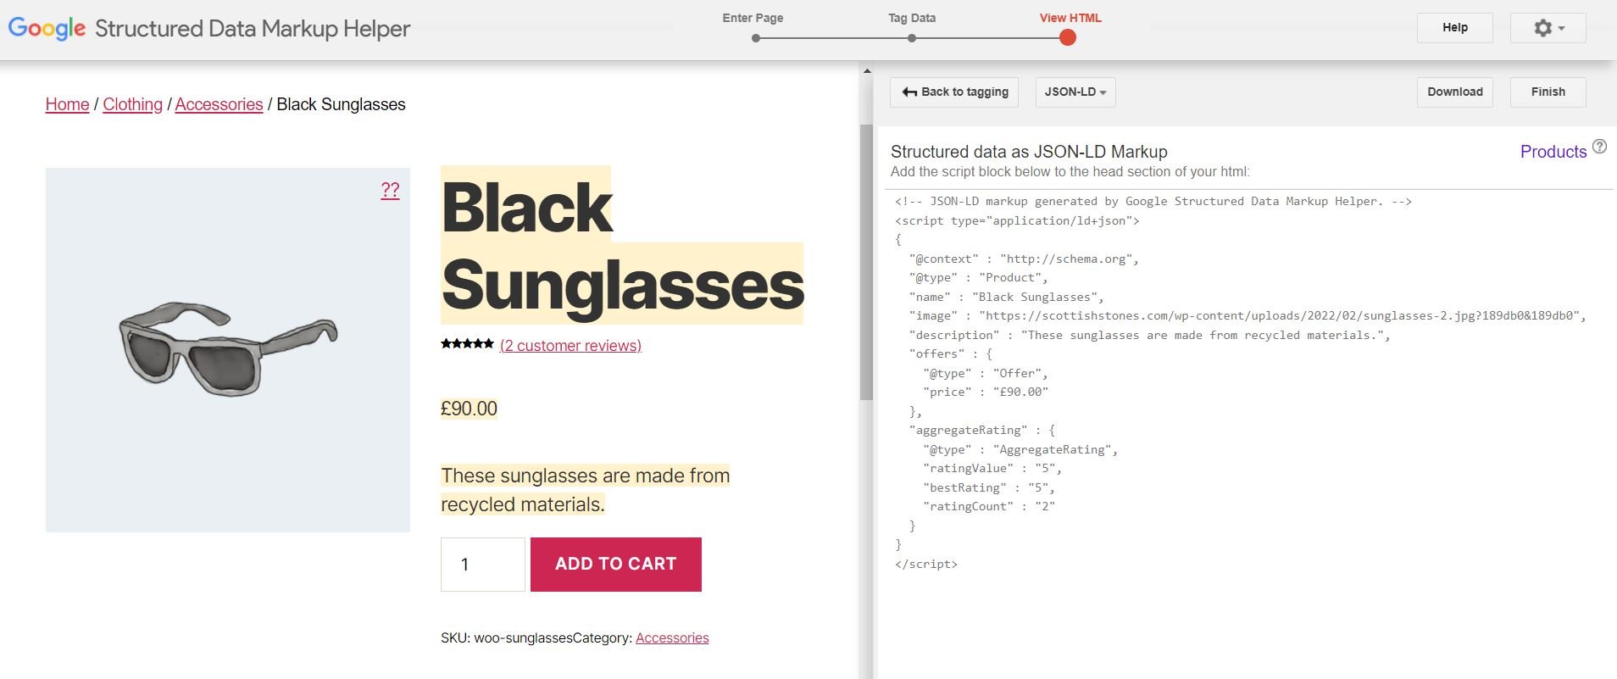Open the JSON-LD format dropdown
The width and height of the screenshot is (1617, 679).
[1075, 92]
